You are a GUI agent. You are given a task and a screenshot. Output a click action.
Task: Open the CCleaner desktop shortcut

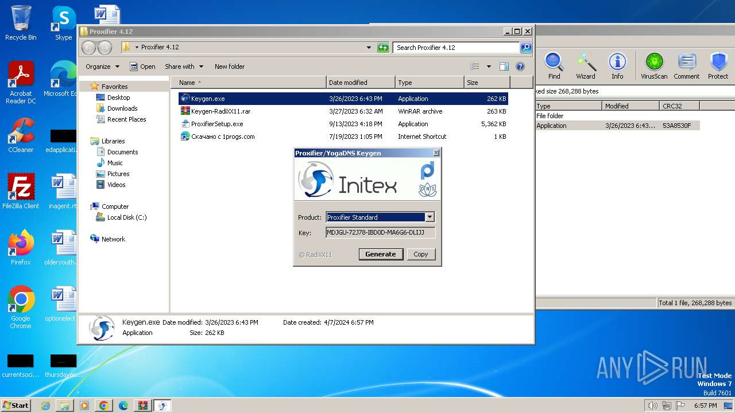point(21,135)
